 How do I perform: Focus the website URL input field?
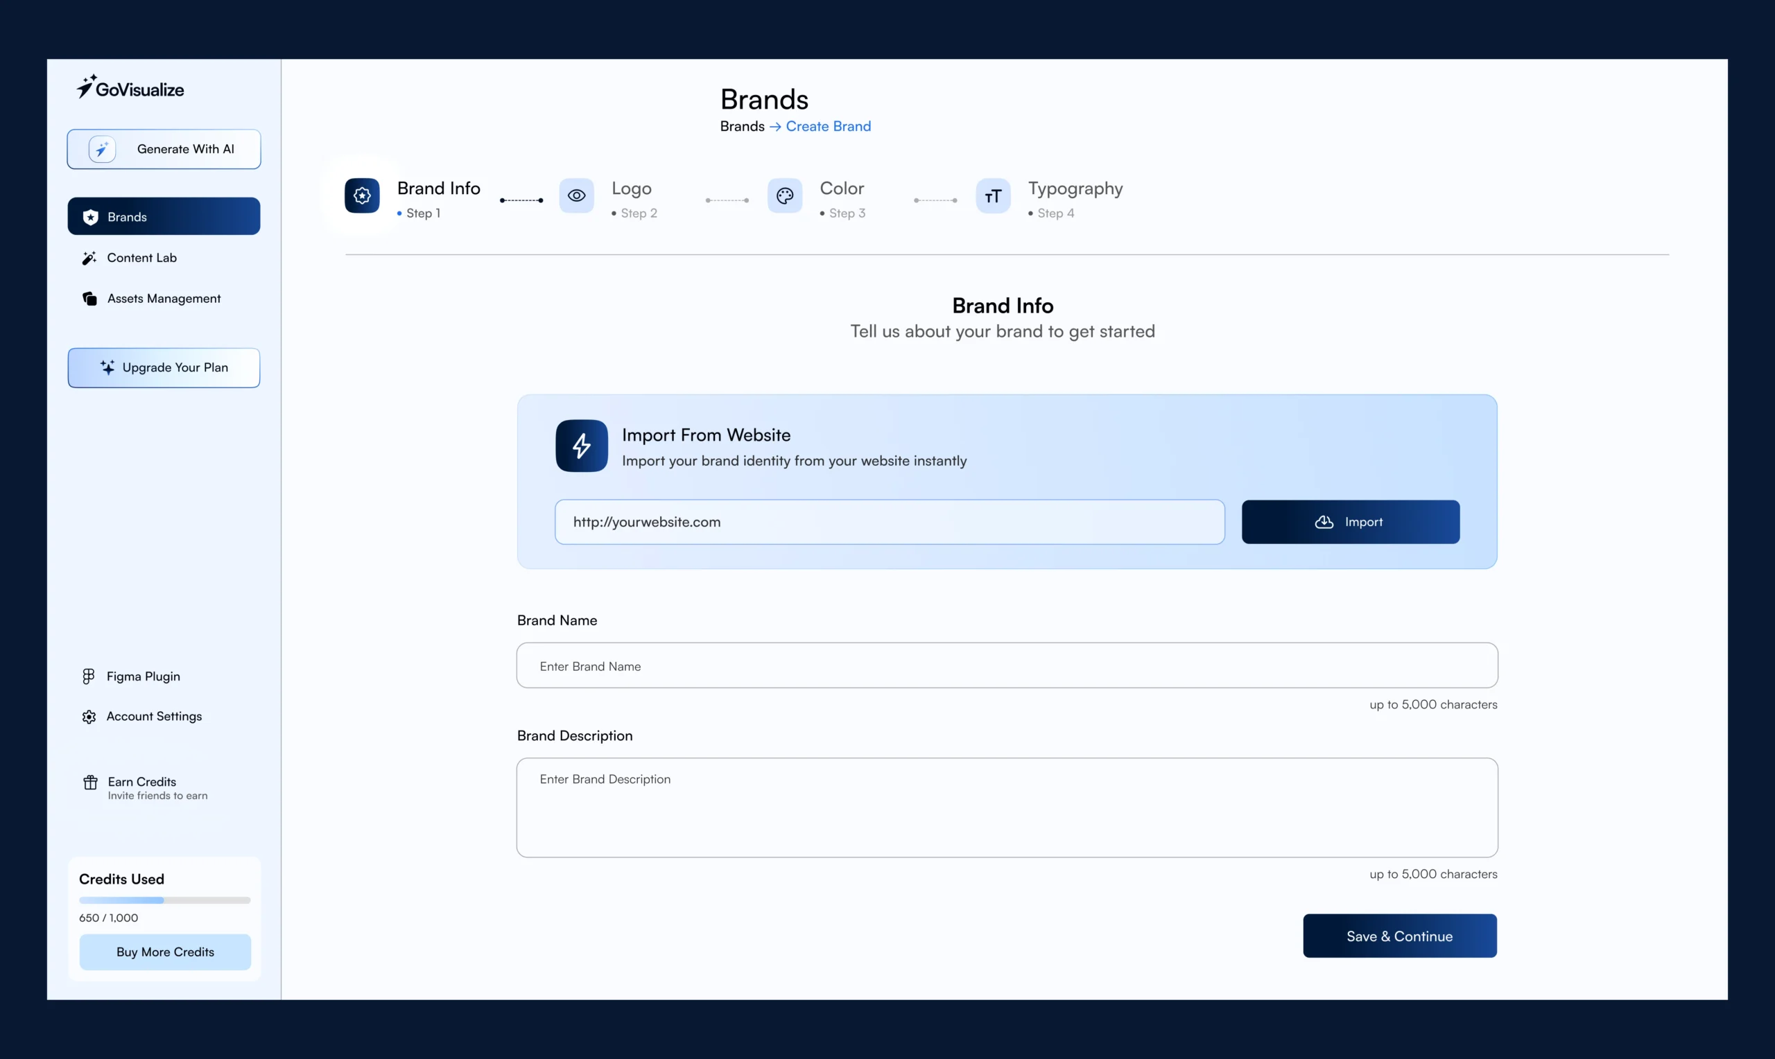(x=889, y=522)
